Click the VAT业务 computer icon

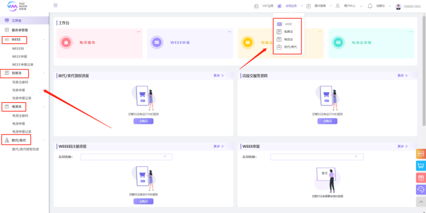(x=256, y=6)
